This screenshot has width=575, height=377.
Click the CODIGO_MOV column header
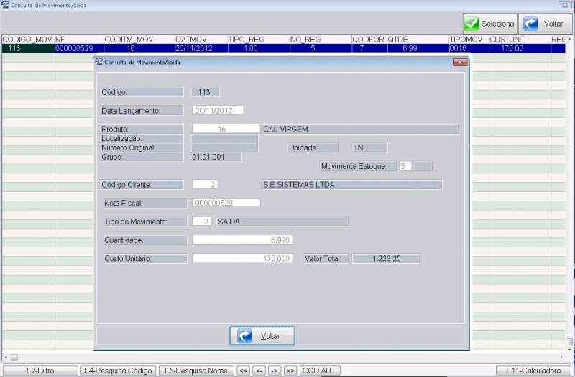click(x=27, y=40)
